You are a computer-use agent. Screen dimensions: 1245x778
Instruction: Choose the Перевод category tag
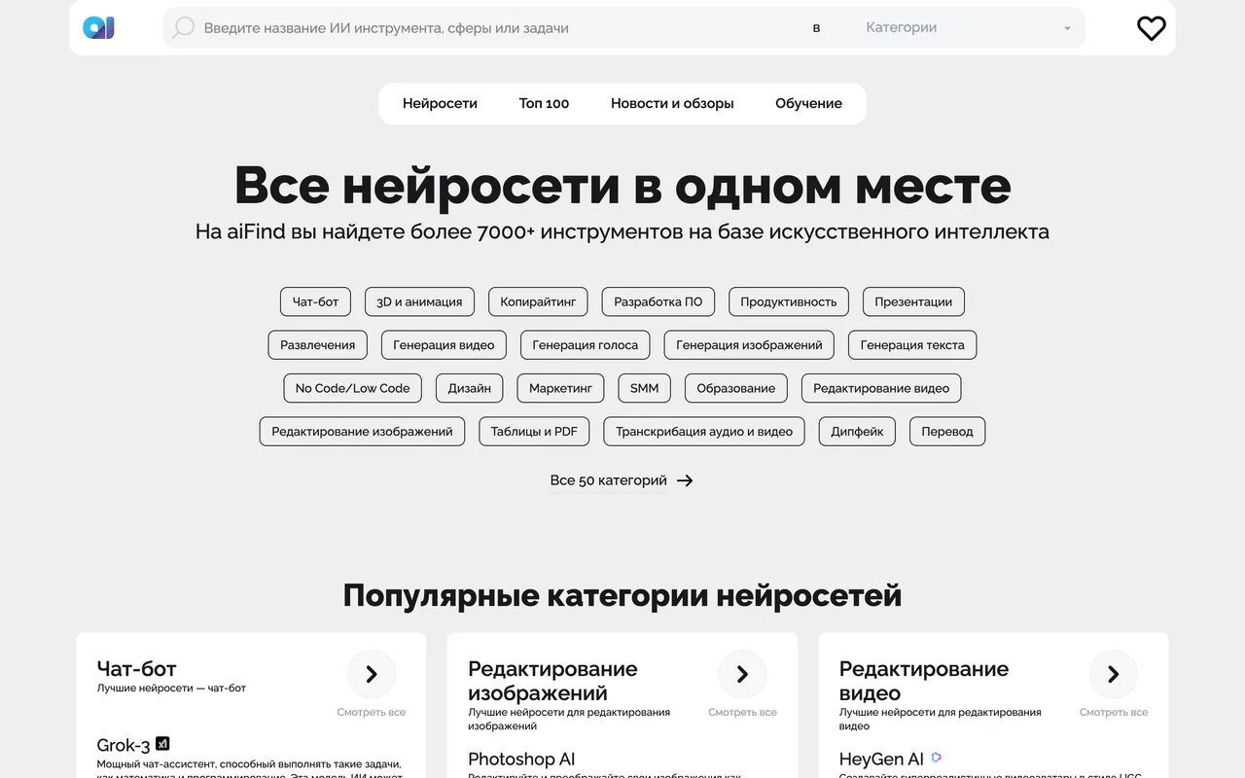[x=947, y=432]
